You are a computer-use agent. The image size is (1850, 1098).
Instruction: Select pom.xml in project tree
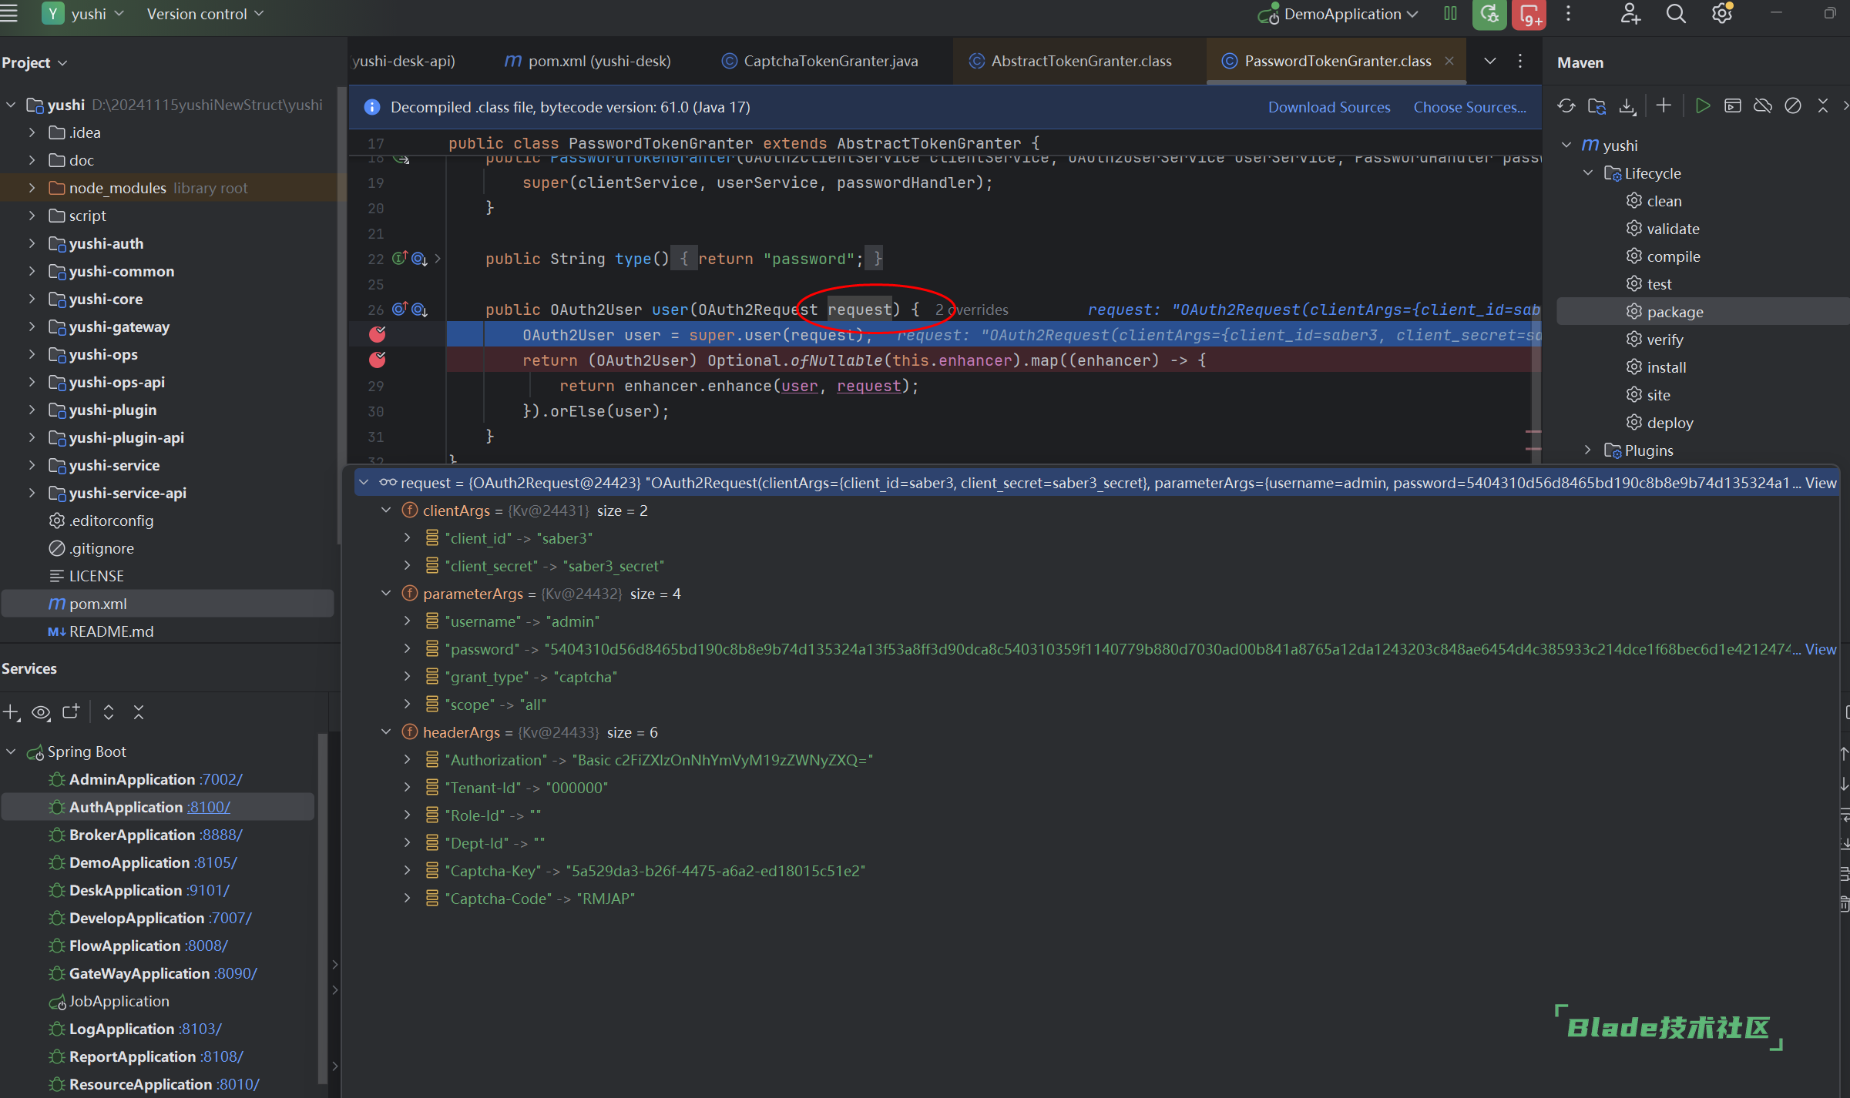click(x=168, y=604)
